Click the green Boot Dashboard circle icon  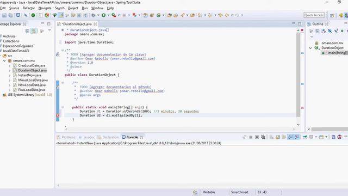pos(33,15)
